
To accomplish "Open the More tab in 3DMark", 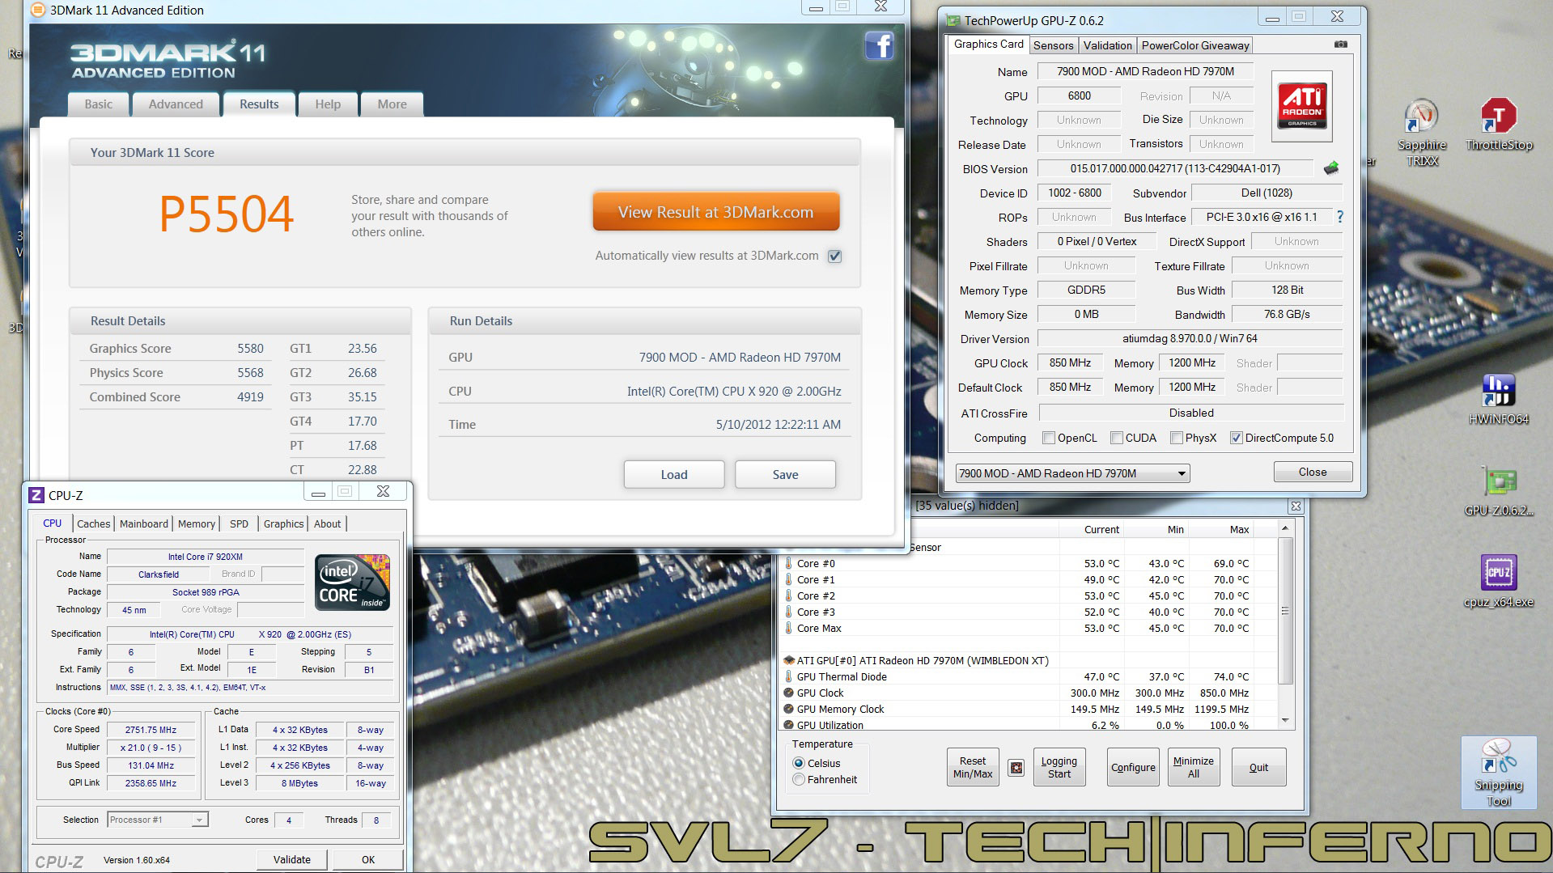I will tap(392, 104).
